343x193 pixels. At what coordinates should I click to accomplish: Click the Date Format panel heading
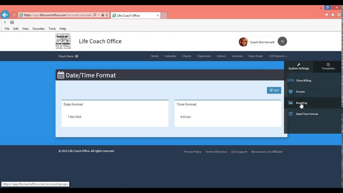pyautogui.click(x=73, y=104)
